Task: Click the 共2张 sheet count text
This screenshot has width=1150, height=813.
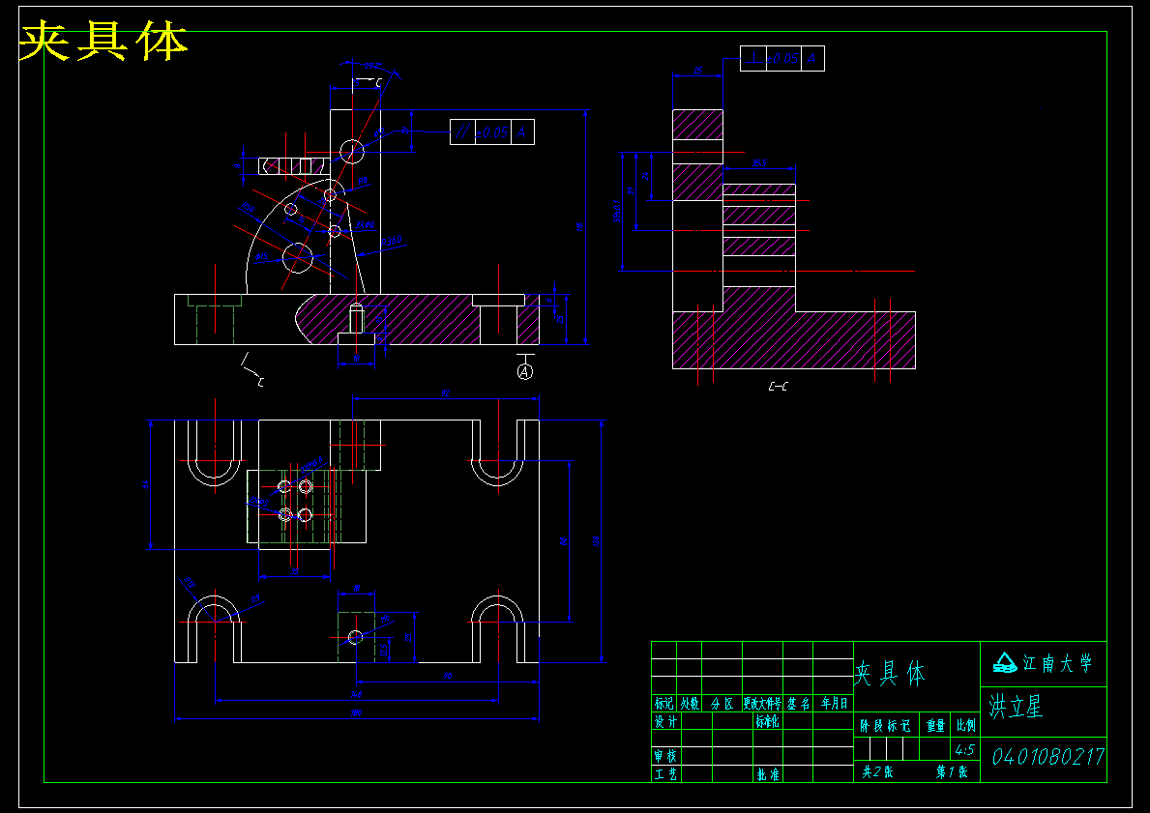Action: (877, 772)
